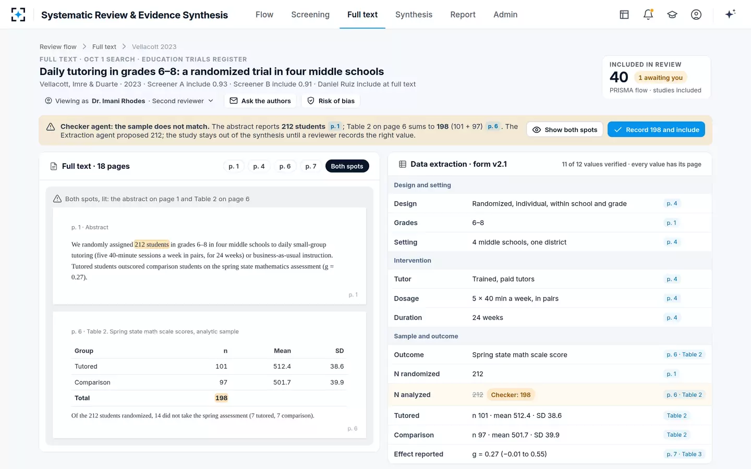Go to the Admin tab
The image size is (751, 469).
pos(505,15)
